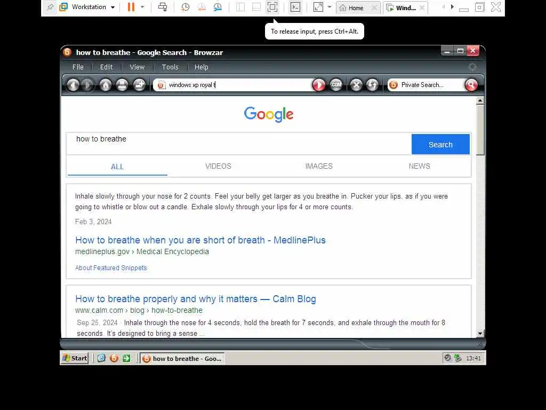Expand the stretch display dropdown arrow
Image resolution: width=546 pixels, height=410 pixels.
(x=330, y=7)
